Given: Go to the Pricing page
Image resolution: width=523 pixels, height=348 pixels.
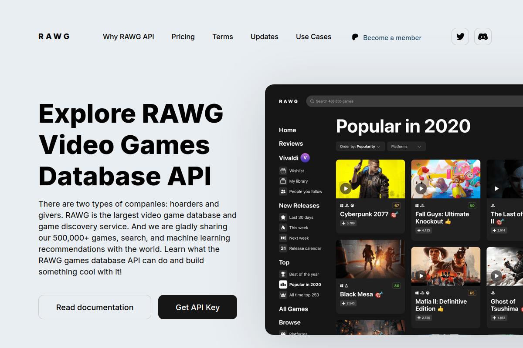Looking at the screenshot, I should [183, 37].
